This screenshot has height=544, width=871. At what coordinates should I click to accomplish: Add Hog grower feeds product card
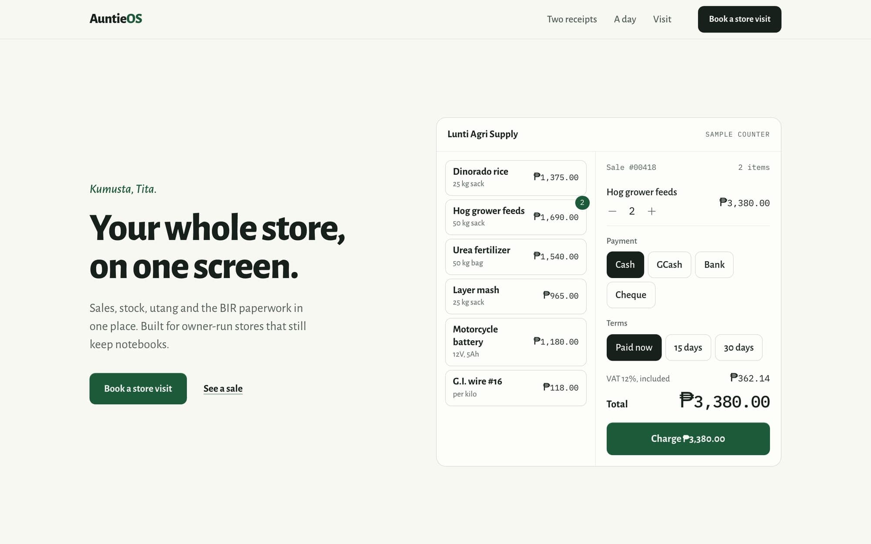coord(516,217)
